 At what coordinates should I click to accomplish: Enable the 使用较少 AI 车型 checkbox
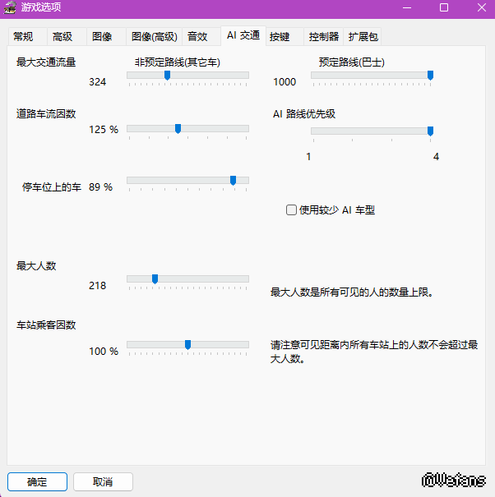(x=291, y=209)
